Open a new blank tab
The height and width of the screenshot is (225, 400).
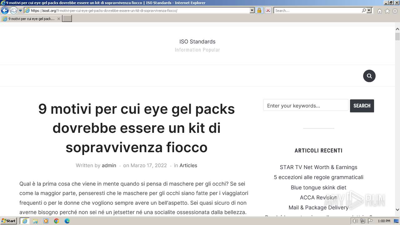pyautogui.click(x=67, y=19)
